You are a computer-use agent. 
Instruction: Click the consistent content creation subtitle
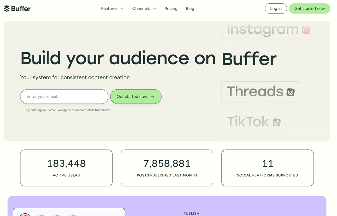point(75,77)
